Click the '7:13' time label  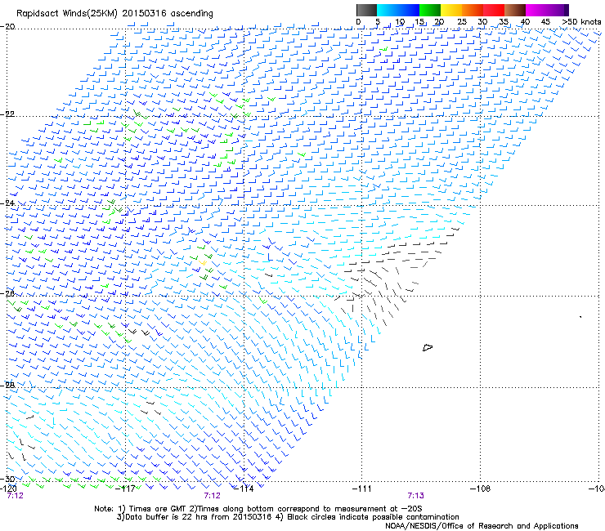point(416,496)
